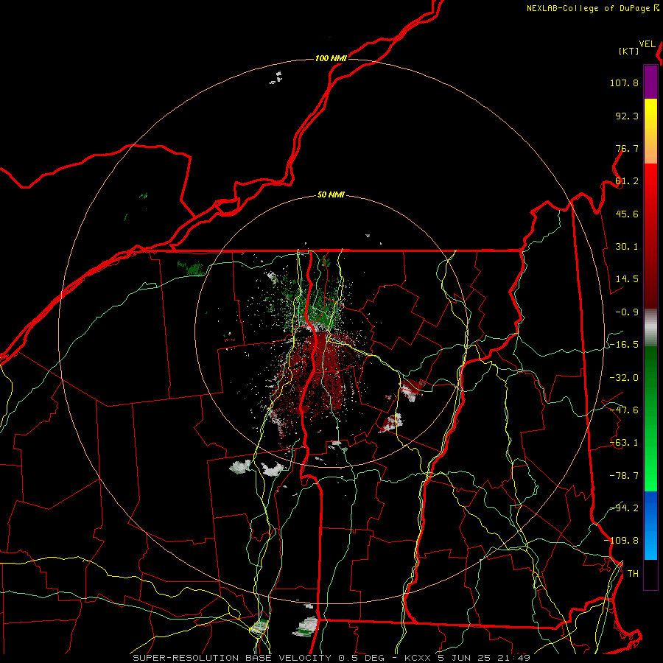This screenshot has height=663, width=663.
Task: Click the -0.9 velocity scale value
Action: pyautogui.click(x=627, y=312)
